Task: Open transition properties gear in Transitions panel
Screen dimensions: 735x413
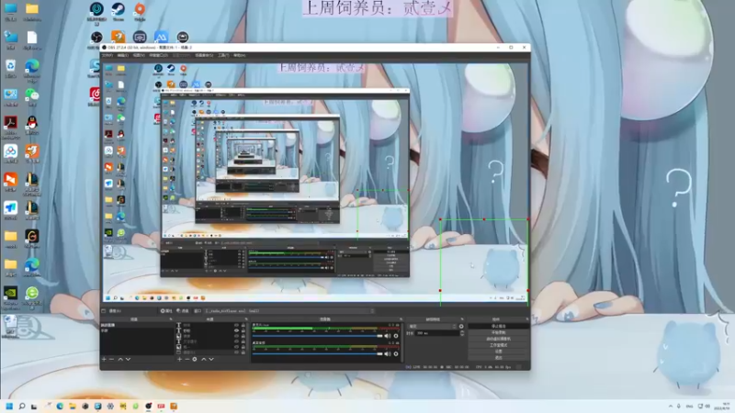Action: 461,327
